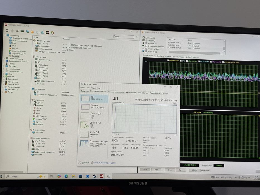The width and height of the screenshot is (260, 195).
Task: Open the OSD panel toolbar icon
Action: click(47, 33)
